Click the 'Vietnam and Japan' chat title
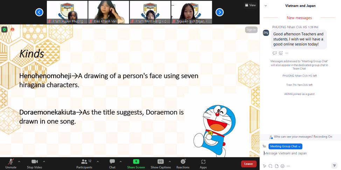Viewport: 341px width, 170px height. 300,6
